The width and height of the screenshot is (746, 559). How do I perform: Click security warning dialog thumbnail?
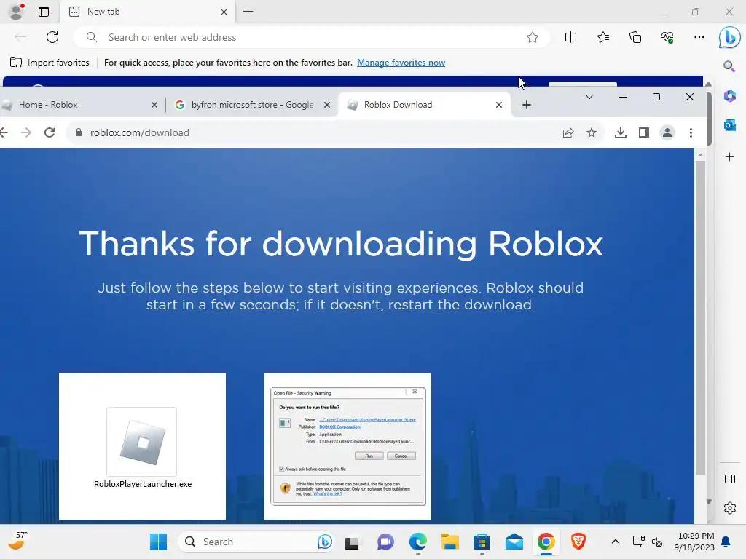pos(348,446)
